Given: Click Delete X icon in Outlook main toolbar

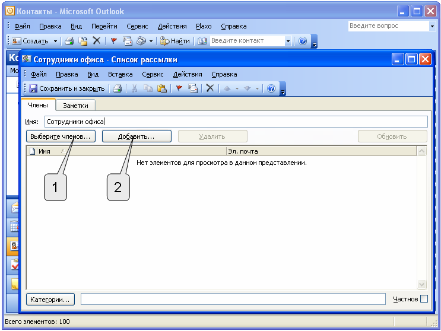Looking at the screenshot, I should pos(97,41).
